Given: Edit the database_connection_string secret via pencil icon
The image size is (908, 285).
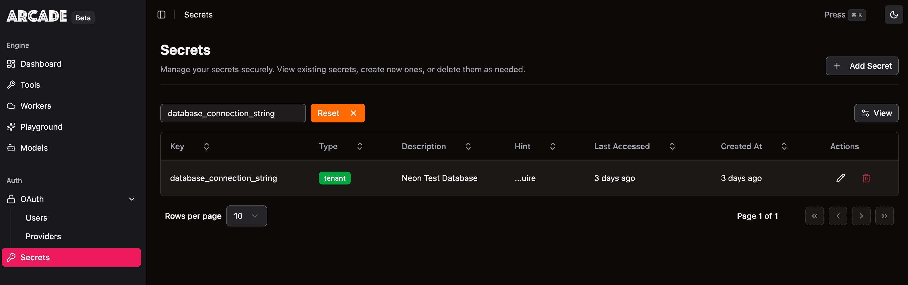Looking at the screenshot, I should pyautogui.click(x=841, y=178).
